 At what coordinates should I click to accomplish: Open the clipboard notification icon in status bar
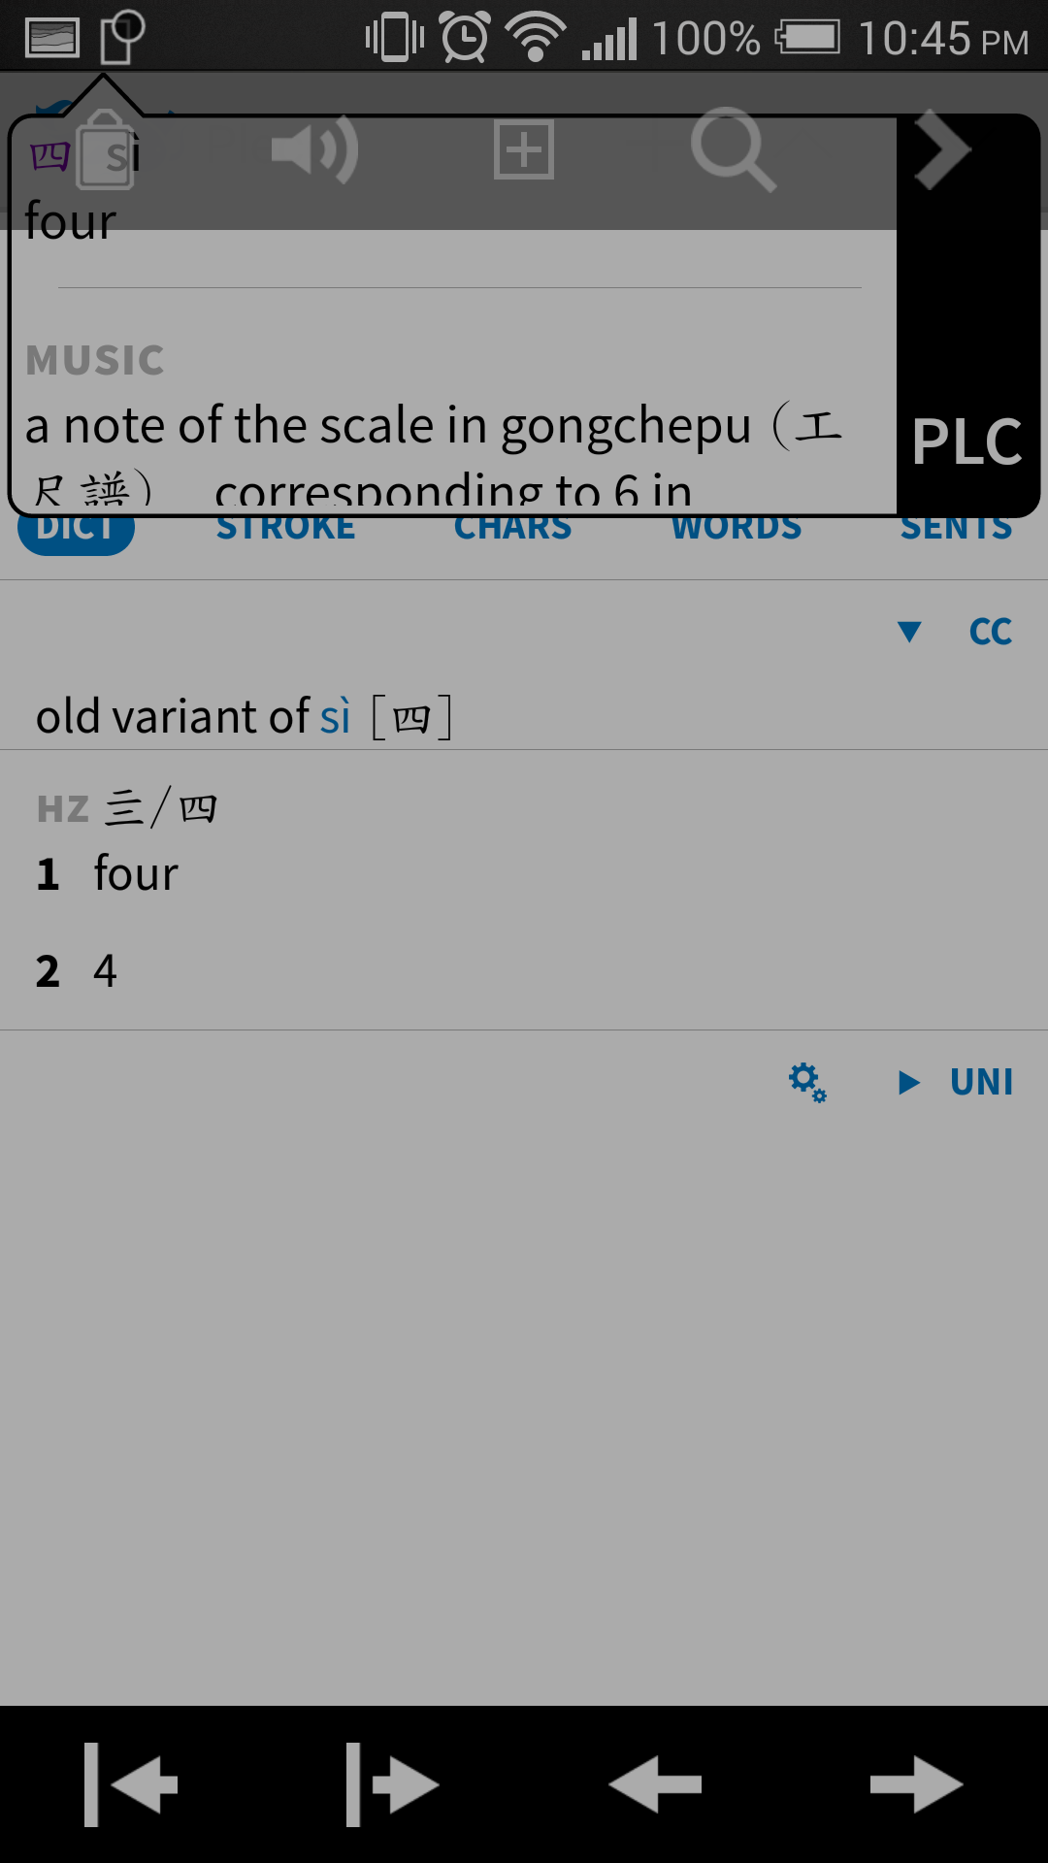(x=123, y=37)
